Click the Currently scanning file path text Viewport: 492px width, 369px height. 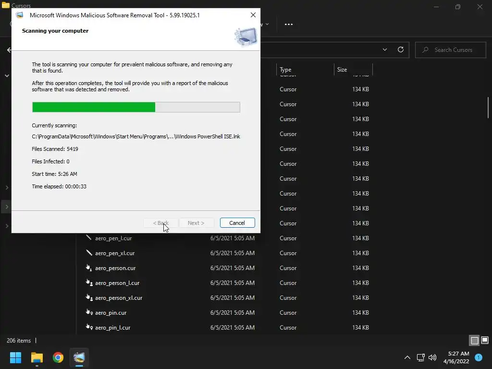(x=136, y=136)
